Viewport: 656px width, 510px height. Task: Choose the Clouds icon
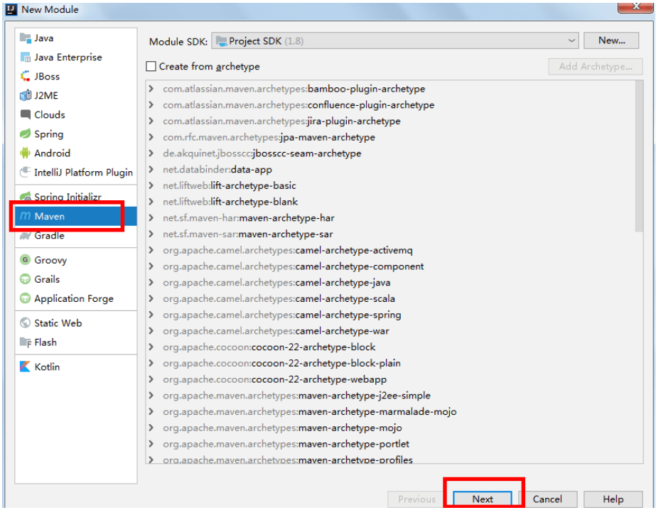point(26,114)
